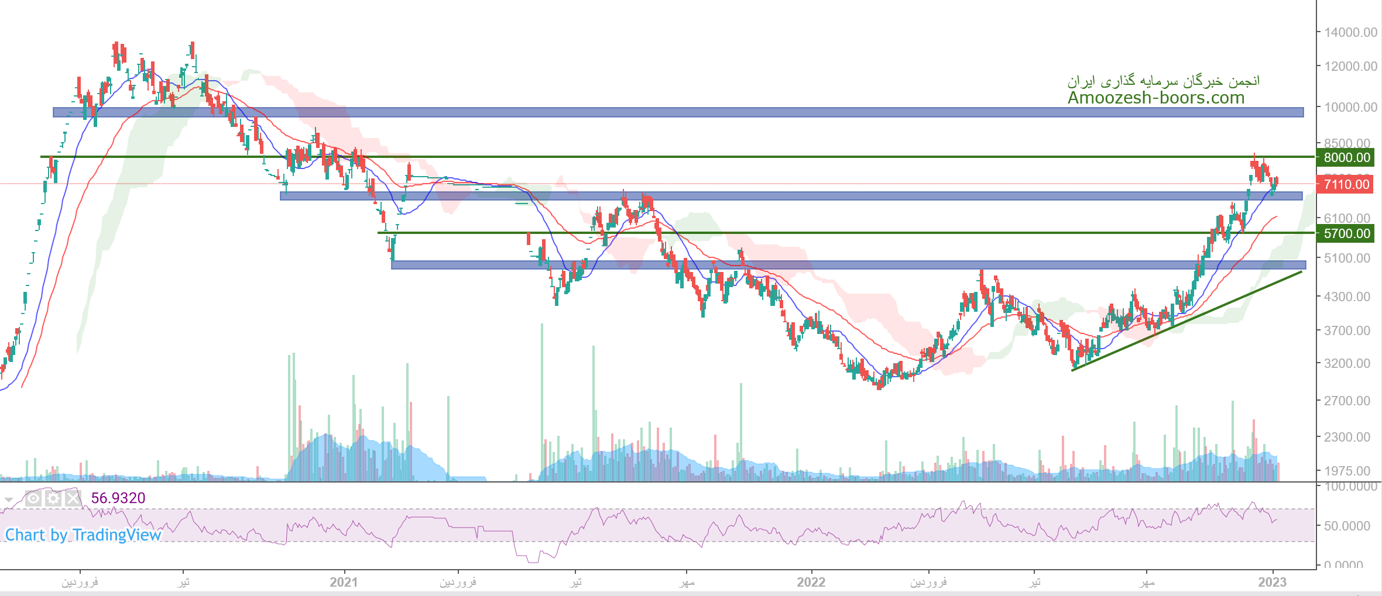This screenshot has height=596, width=1382.
Task: Click the 12000.00 tick on the price axis
Action: (1350, 67)
